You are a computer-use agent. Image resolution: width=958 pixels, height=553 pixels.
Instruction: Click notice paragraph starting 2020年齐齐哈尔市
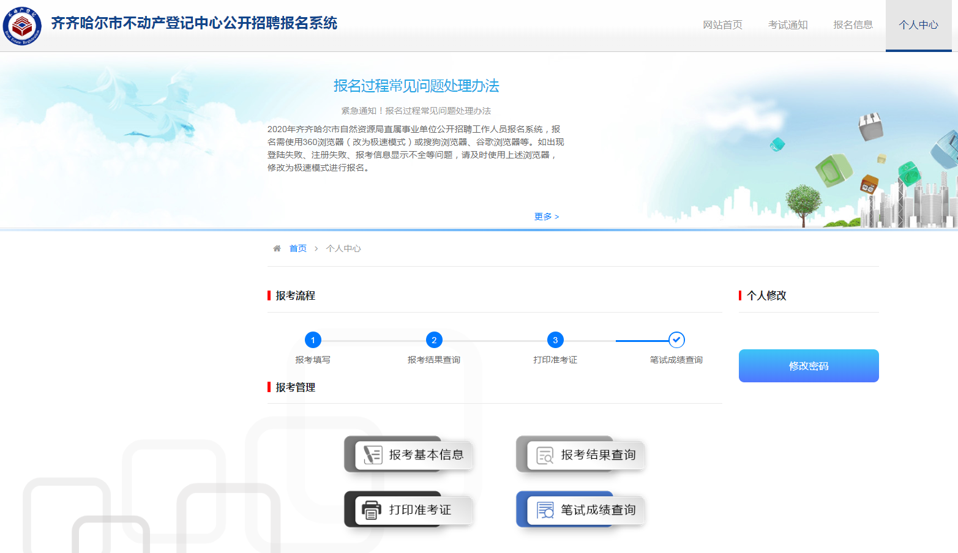pos(416,148)
